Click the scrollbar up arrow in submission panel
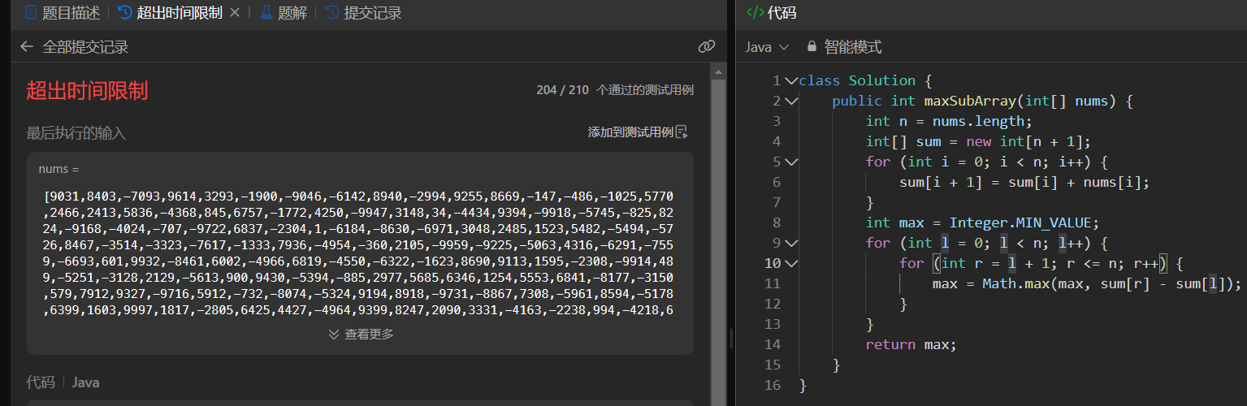1247x406 pixels. 718,71
